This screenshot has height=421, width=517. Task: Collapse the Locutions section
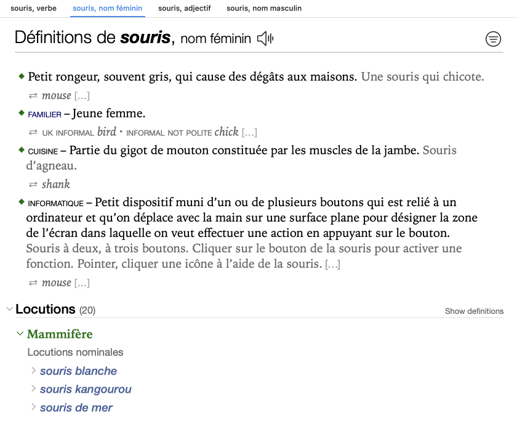(9, 309)
